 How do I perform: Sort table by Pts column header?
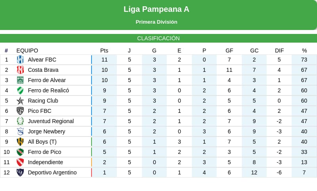point(104,51)
